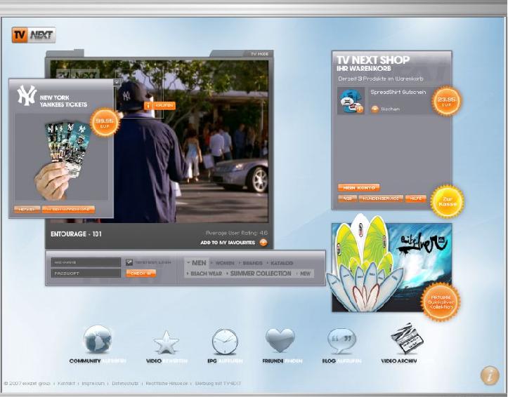The image size is (508, 397).
Task: Switch to the TV MODE tab
Action: click(x=259, y=54)
